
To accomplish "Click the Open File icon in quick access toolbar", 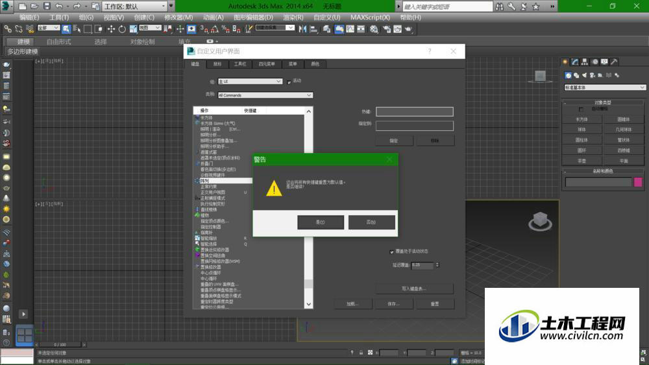I will 34,6.
